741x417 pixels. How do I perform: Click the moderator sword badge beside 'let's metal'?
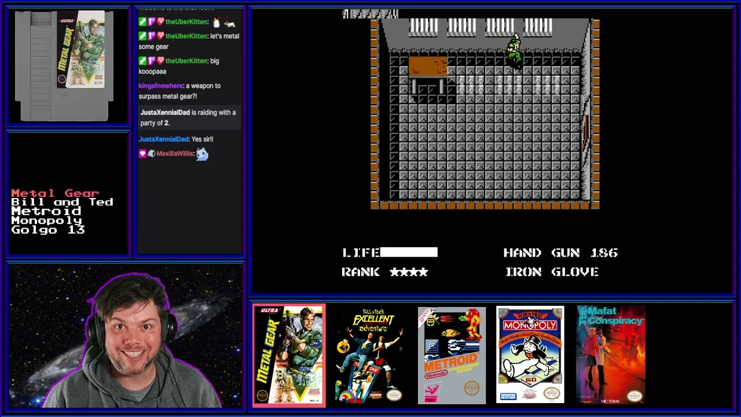(x=142, y=36)
